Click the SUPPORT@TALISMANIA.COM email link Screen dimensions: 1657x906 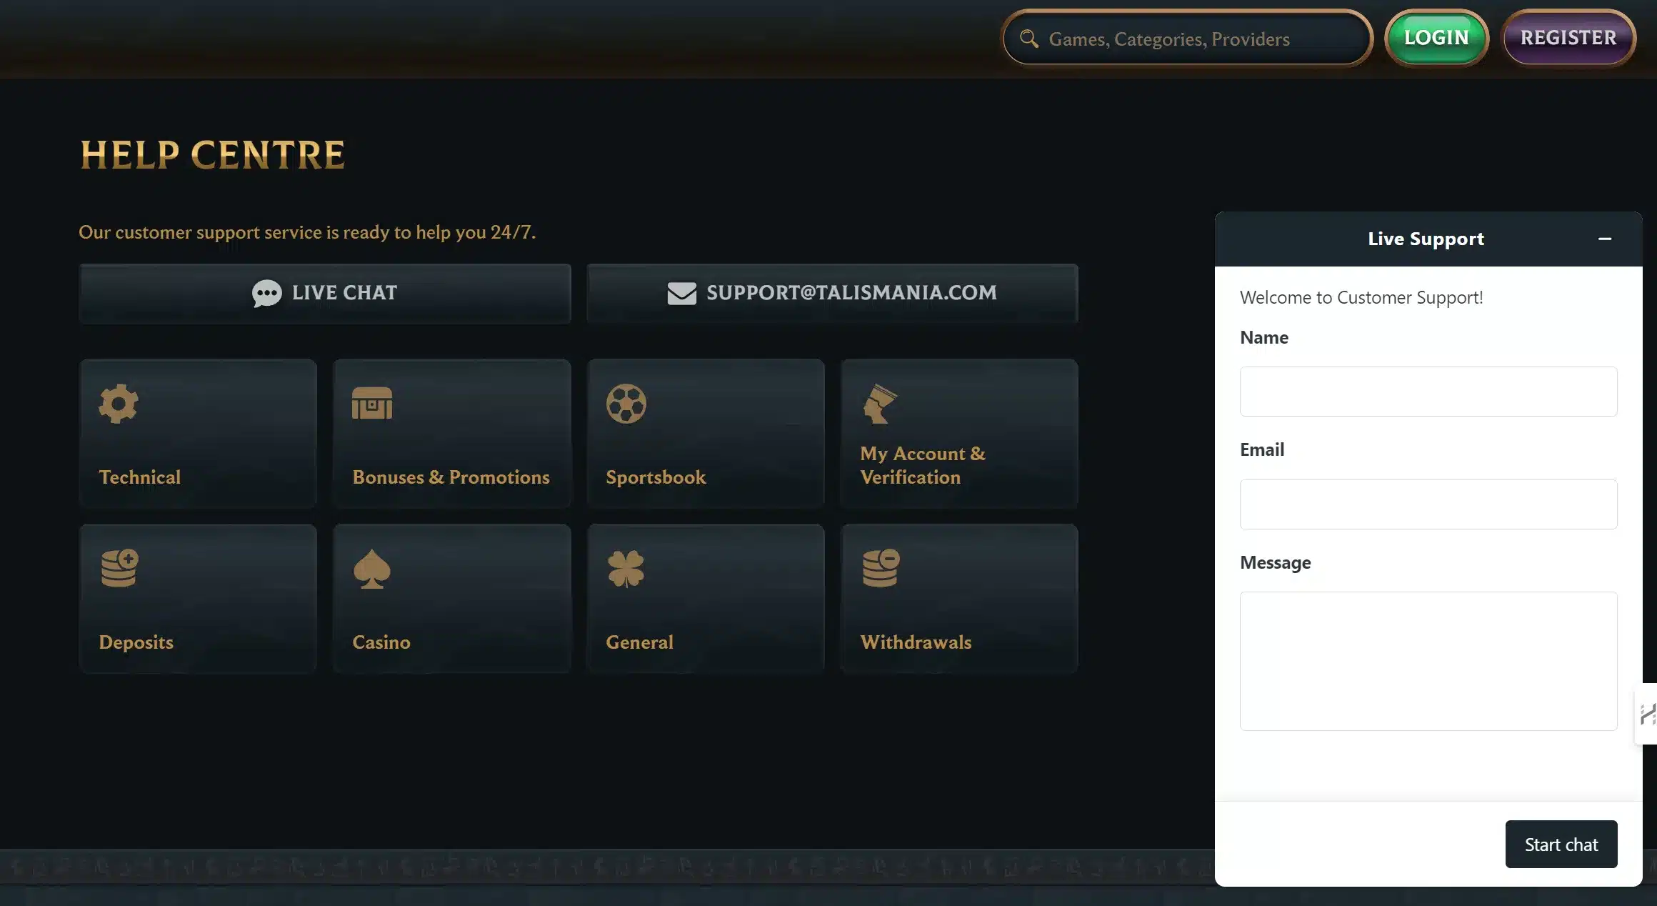[851, 292]
